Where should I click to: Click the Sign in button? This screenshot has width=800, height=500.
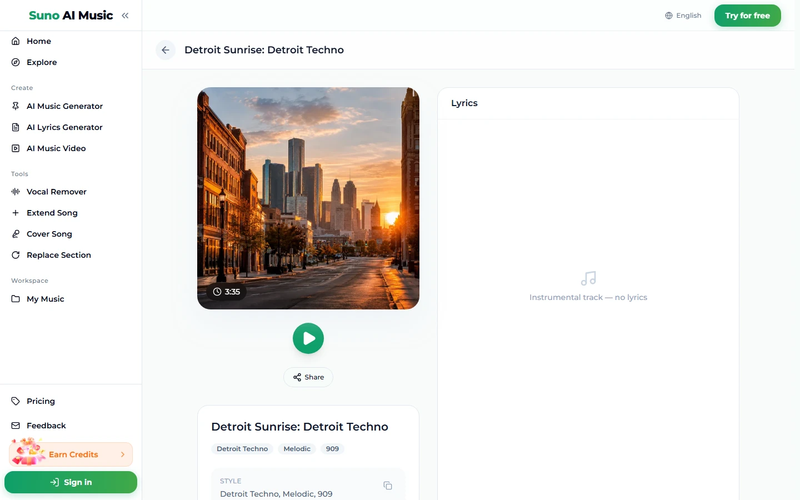[x=71, y=482]
